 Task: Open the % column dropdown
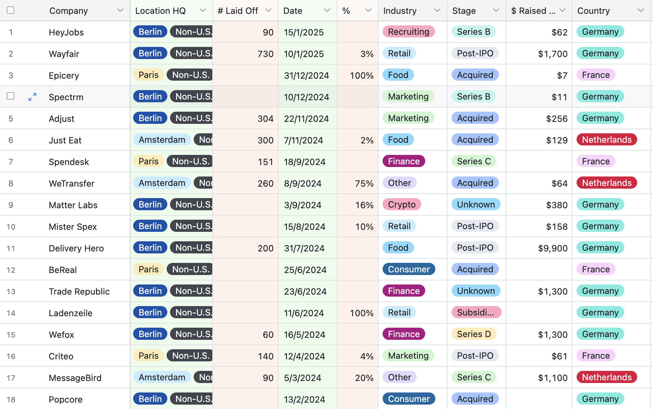368,10
